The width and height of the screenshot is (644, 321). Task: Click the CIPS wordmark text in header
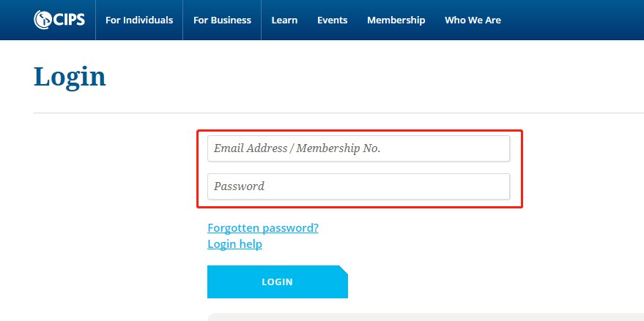click(x=69, y=20)
